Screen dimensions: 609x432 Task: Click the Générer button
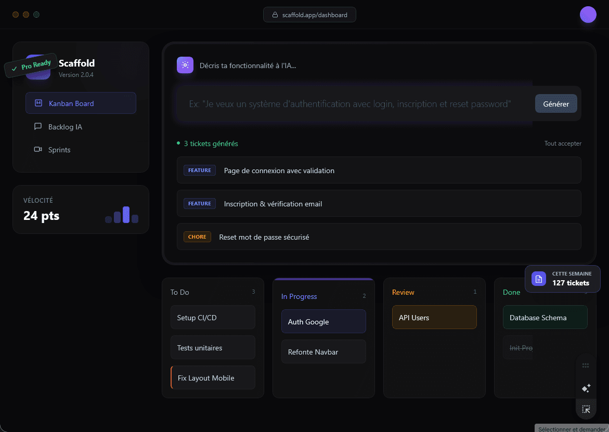[x=555, y=103]
